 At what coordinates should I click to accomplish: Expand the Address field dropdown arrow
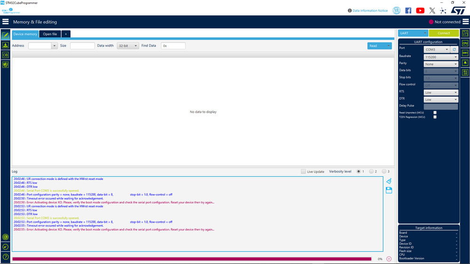point(54,46)
